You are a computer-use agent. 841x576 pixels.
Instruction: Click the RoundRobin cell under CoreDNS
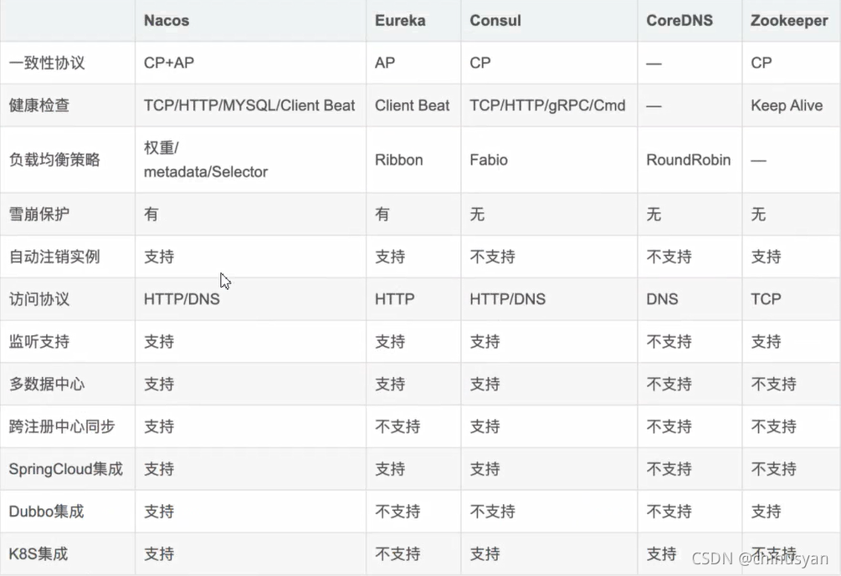click(688, 160)
